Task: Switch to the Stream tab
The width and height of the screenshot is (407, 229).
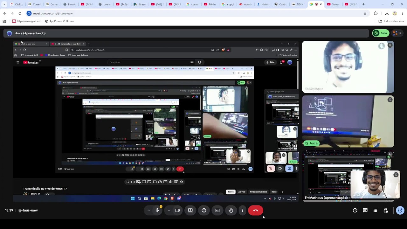Action: pyautogui.click(x=140, y=4)
